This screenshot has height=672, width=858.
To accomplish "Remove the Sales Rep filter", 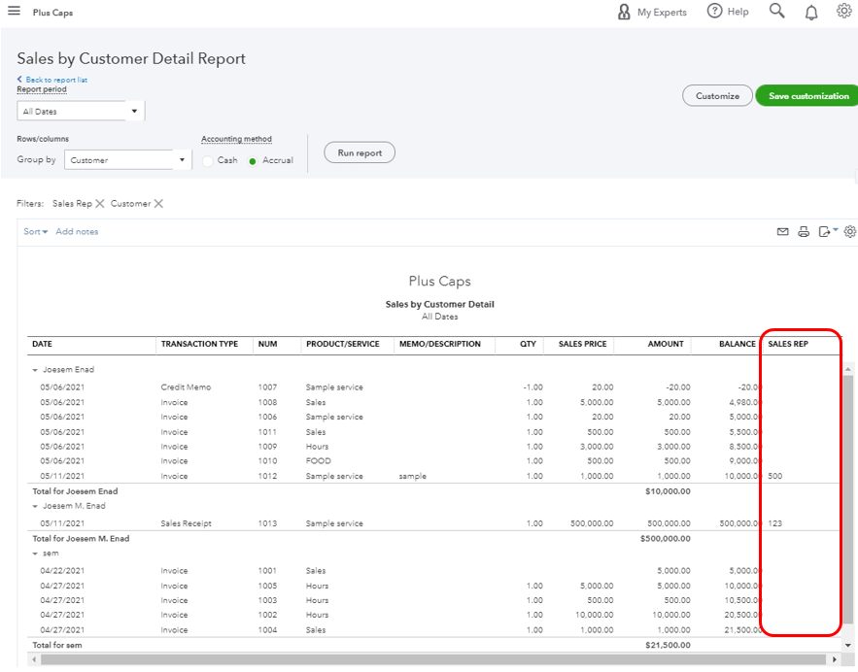I will 100,203.
